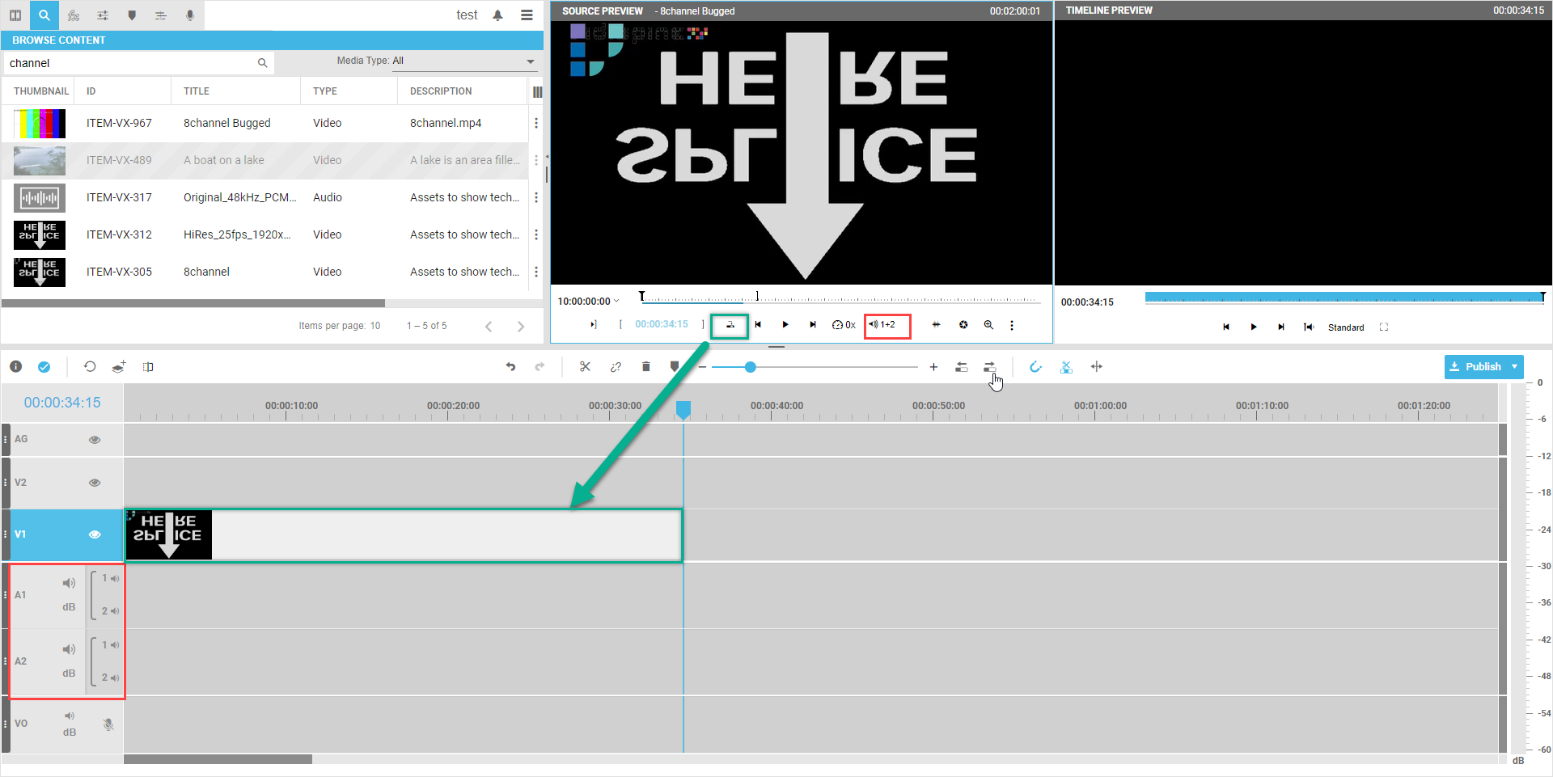
Task: Open source audio channel selector 1+2
Action: pos(887,325)
